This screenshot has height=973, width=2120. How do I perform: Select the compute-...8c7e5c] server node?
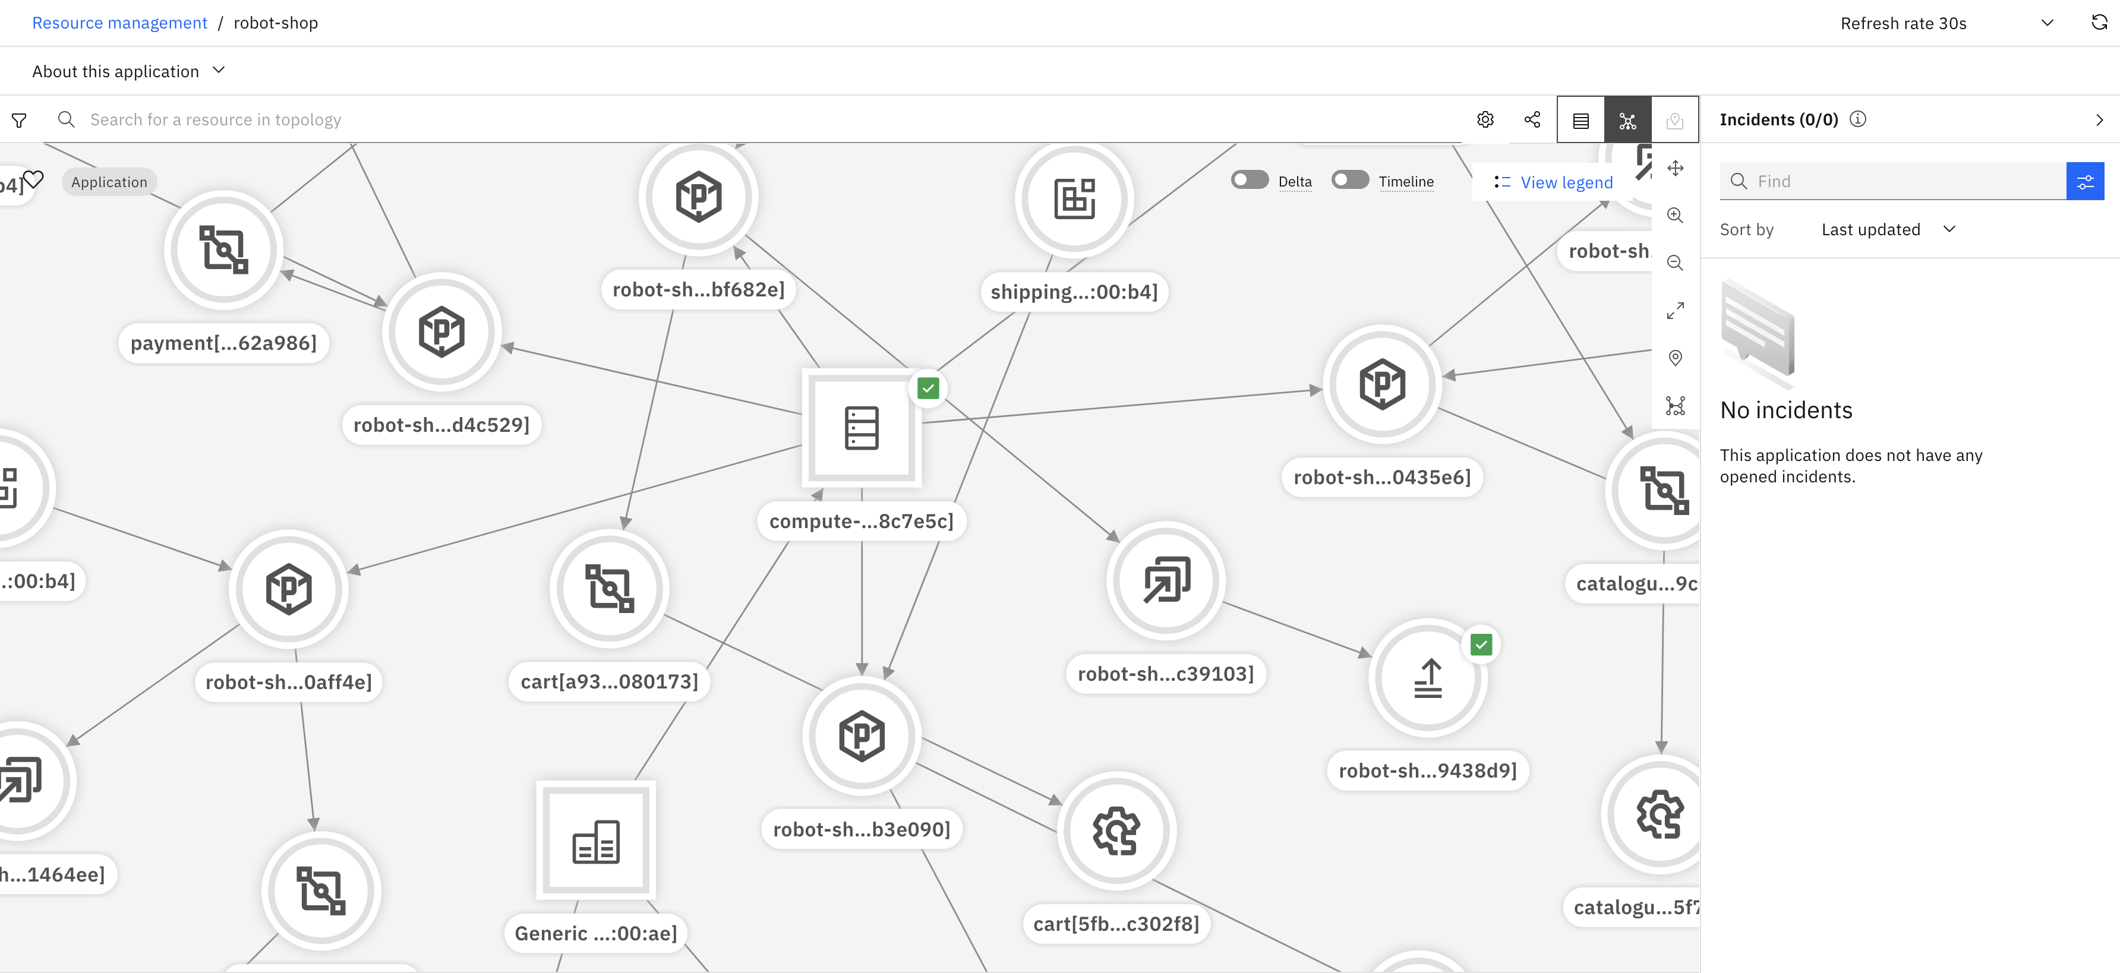(862, 428)
